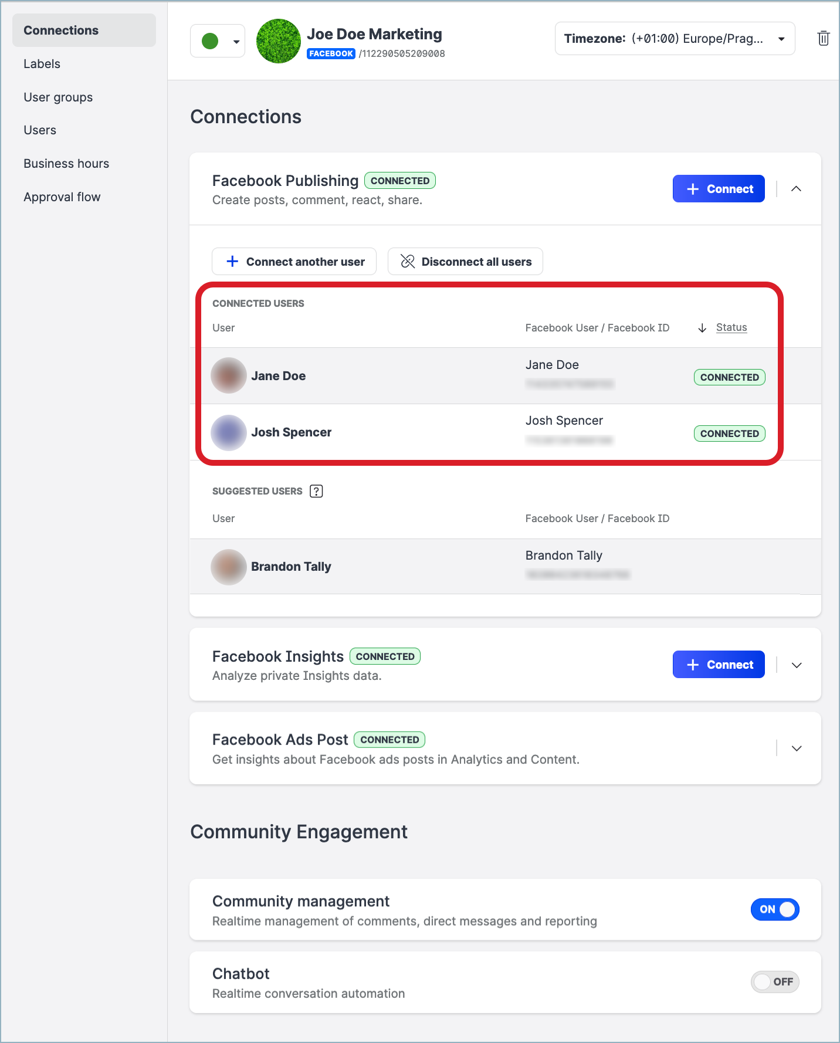
Task: Click the blue FACEBOOK platform badge
Action: point(331,53)
